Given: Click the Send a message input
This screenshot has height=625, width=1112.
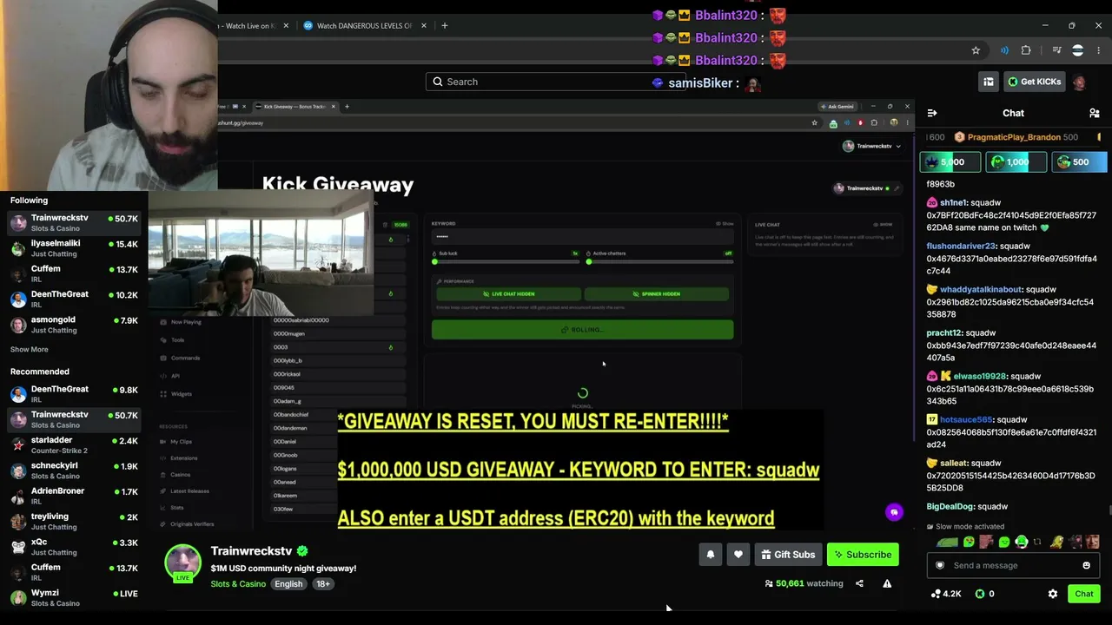Looking at the screenshot, I should [1012, 565].
